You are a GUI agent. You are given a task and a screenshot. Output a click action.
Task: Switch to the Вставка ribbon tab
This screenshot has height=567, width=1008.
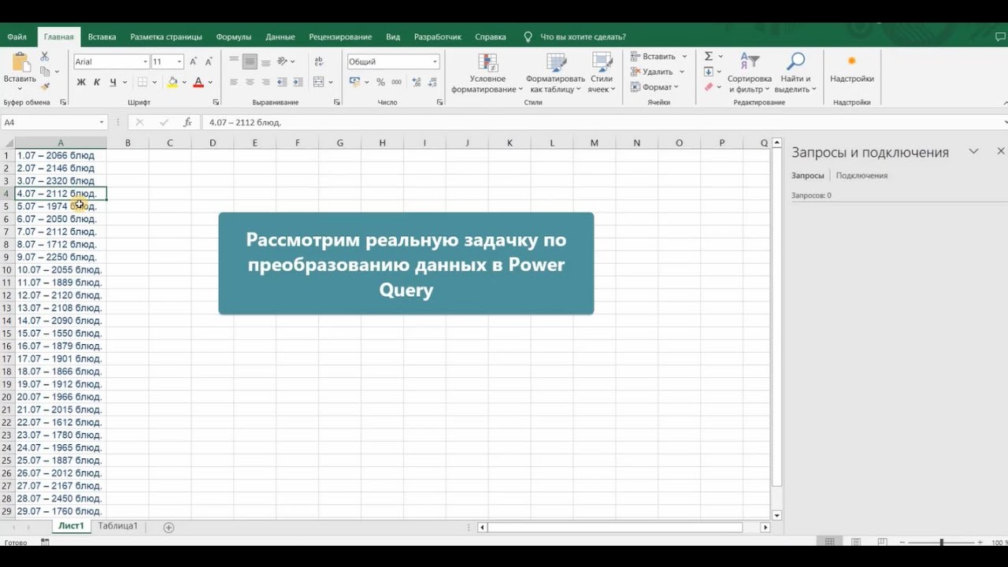[x=102, y=37]
